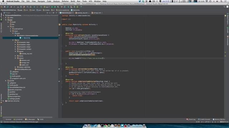Expand the androidTest folder arrow

pos(11,29)
